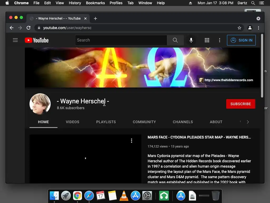
Task: Switch to the PLAYLISTS tab
Action: tap(106, 122)
